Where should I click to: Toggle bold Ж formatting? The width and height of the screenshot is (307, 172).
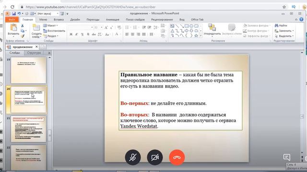pyautogui.click(x=71, y=34)
